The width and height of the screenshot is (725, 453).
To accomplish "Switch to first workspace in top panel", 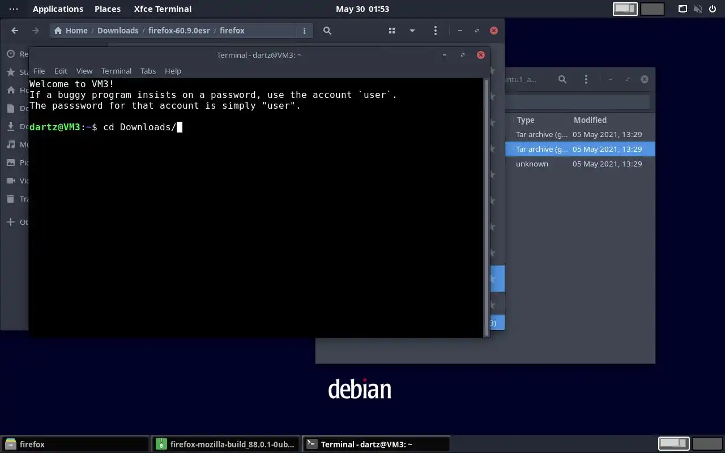I will tap(625, 9).
